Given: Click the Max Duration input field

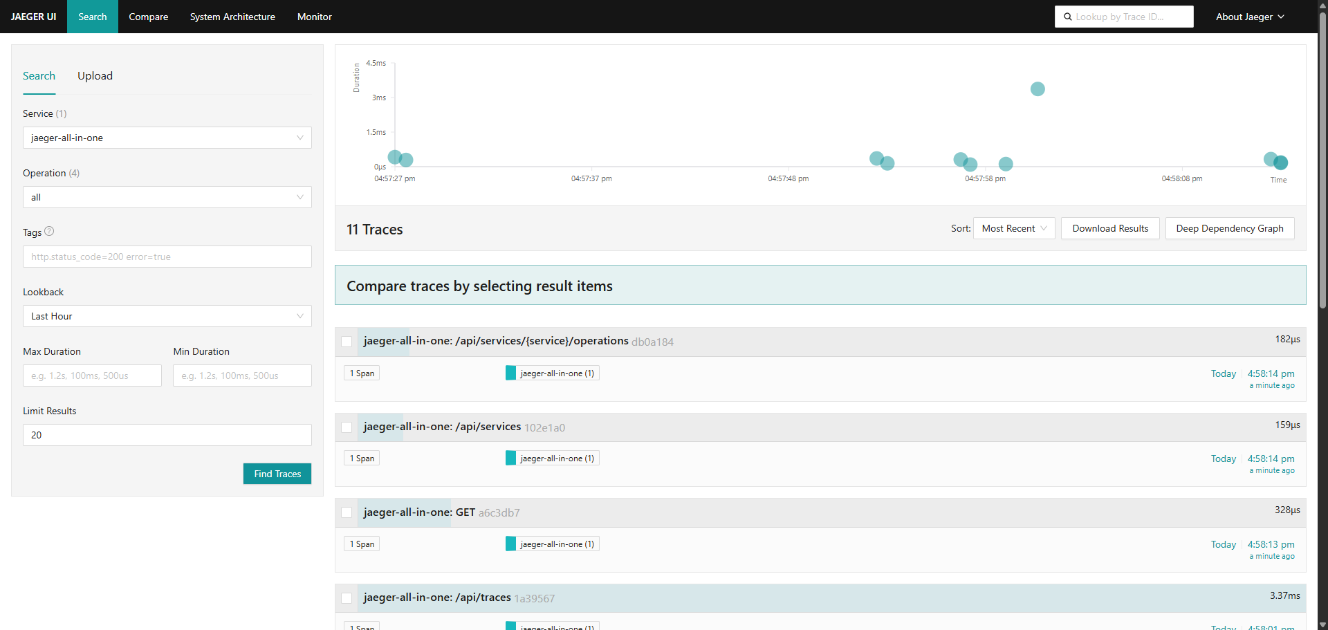Looking at the screenshot, I should (x=92, y=376).
